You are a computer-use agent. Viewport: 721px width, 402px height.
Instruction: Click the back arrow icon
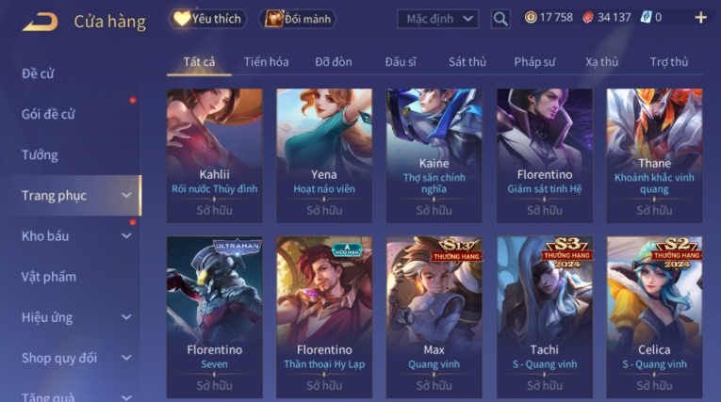(x=41, y=22)
